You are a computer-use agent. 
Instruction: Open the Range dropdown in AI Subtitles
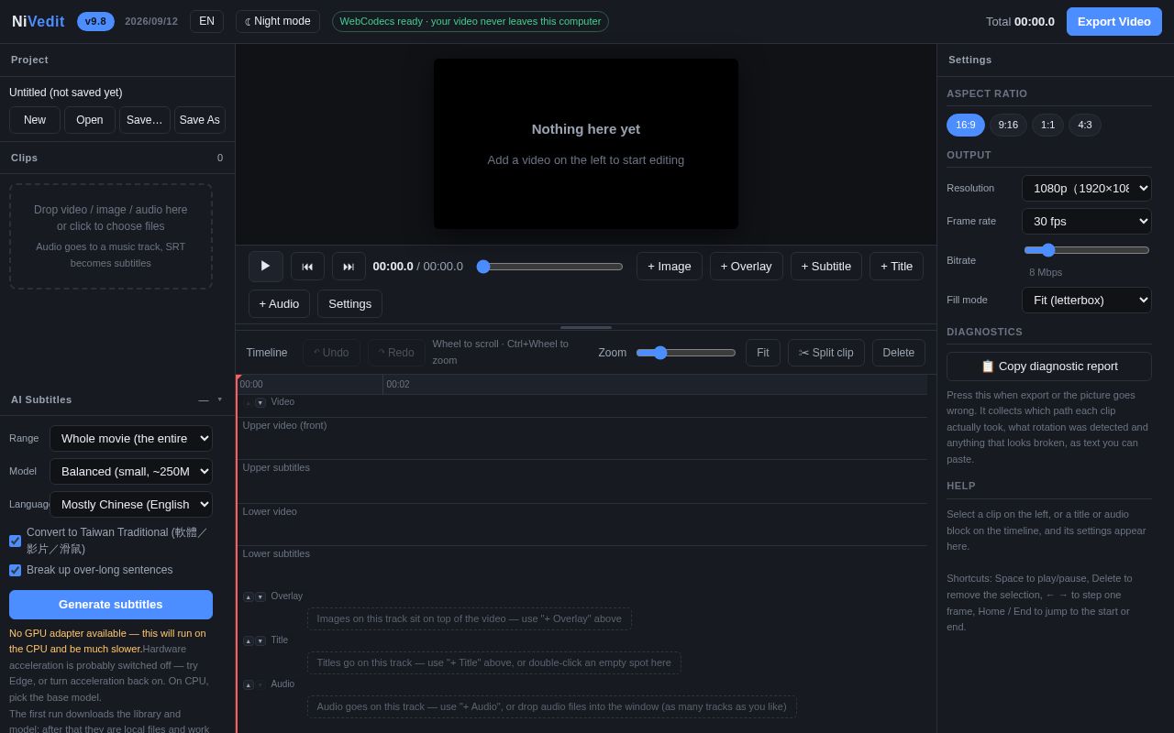point(131,438)
